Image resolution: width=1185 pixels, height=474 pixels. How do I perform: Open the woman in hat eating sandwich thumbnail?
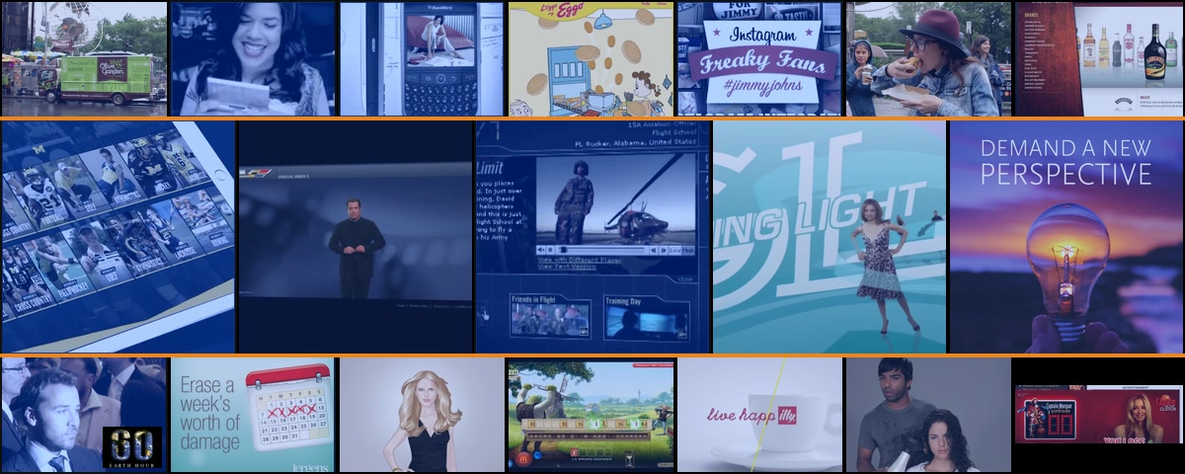tap(928, 59)
